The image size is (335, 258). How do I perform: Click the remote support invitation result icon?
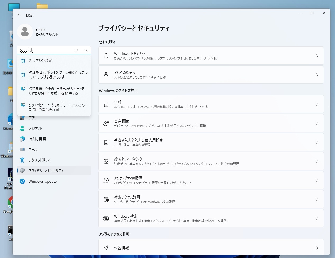23,89
